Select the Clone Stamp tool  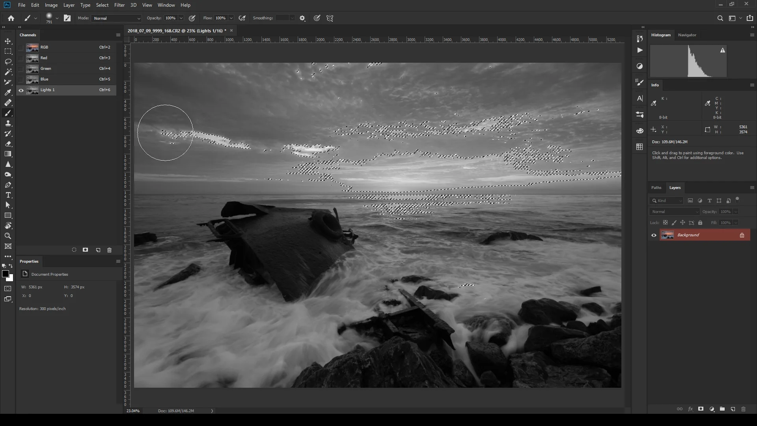click(x=8, y=123)
